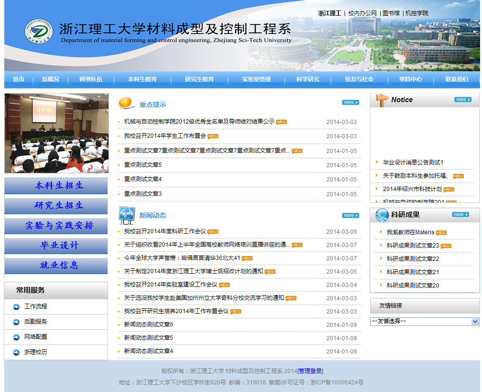Click the NEWS globe icon beside 新闻动态
Screen dimensions: 482x392
click(x=127, y=215)
